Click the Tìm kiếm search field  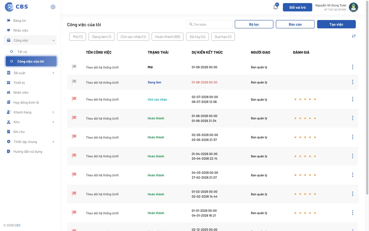click(x=209, y=24)
